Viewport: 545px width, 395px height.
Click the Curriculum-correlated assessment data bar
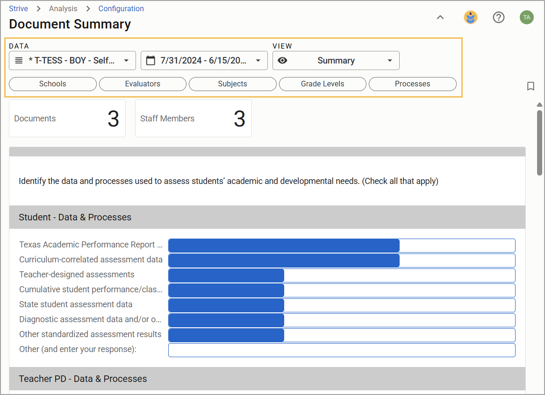pyautogui.click(x=342, y=261)
